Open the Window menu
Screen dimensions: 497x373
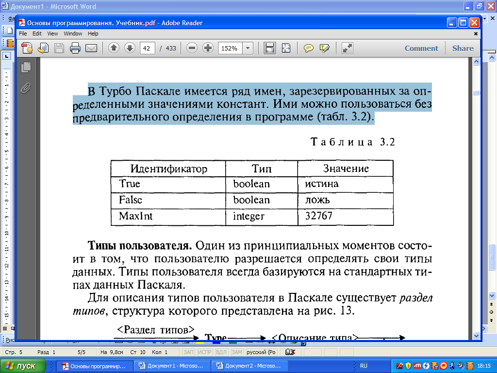73,34
